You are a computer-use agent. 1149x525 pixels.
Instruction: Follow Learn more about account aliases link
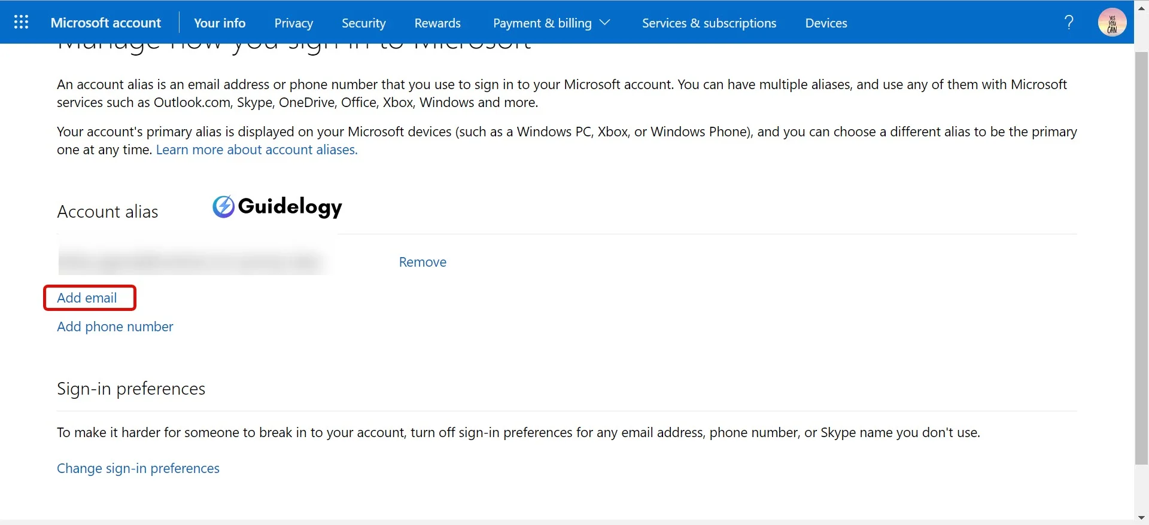pos(257,149)
